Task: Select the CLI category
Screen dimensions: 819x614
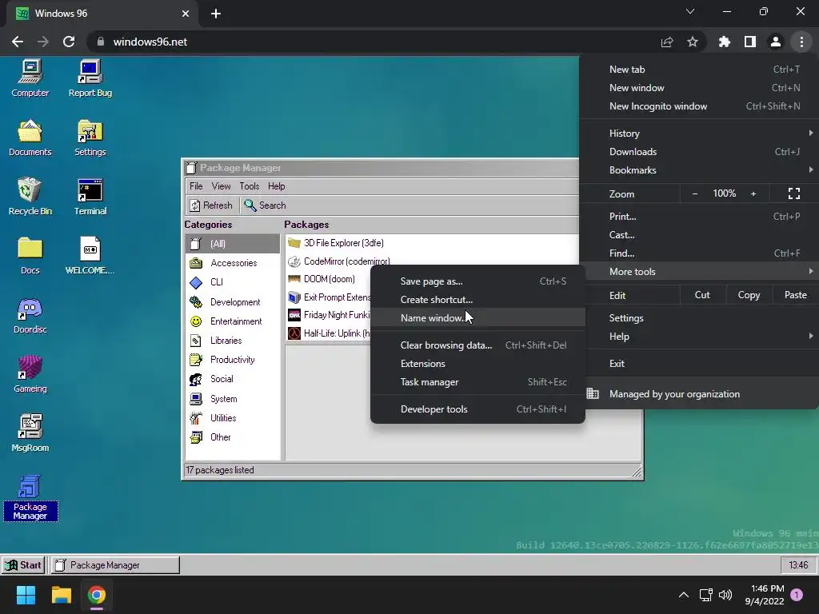Action: click(x=233, y=282)
